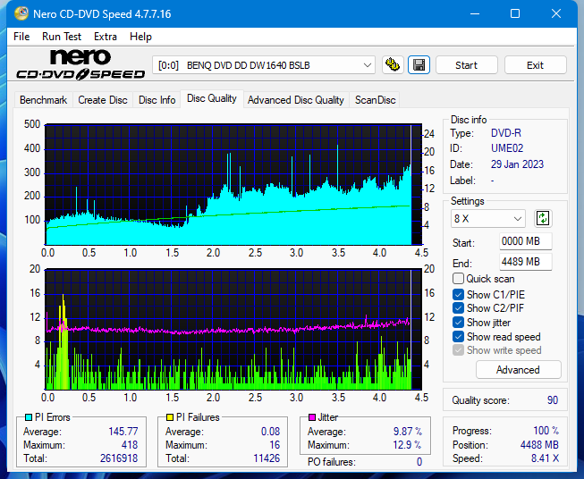
Task: Open the Help menu
Action: (140, 37)
